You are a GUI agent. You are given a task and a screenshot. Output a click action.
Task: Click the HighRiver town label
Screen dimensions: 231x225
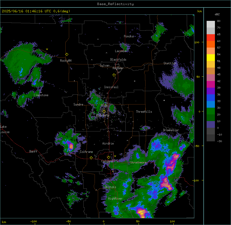tap(115, 199)
